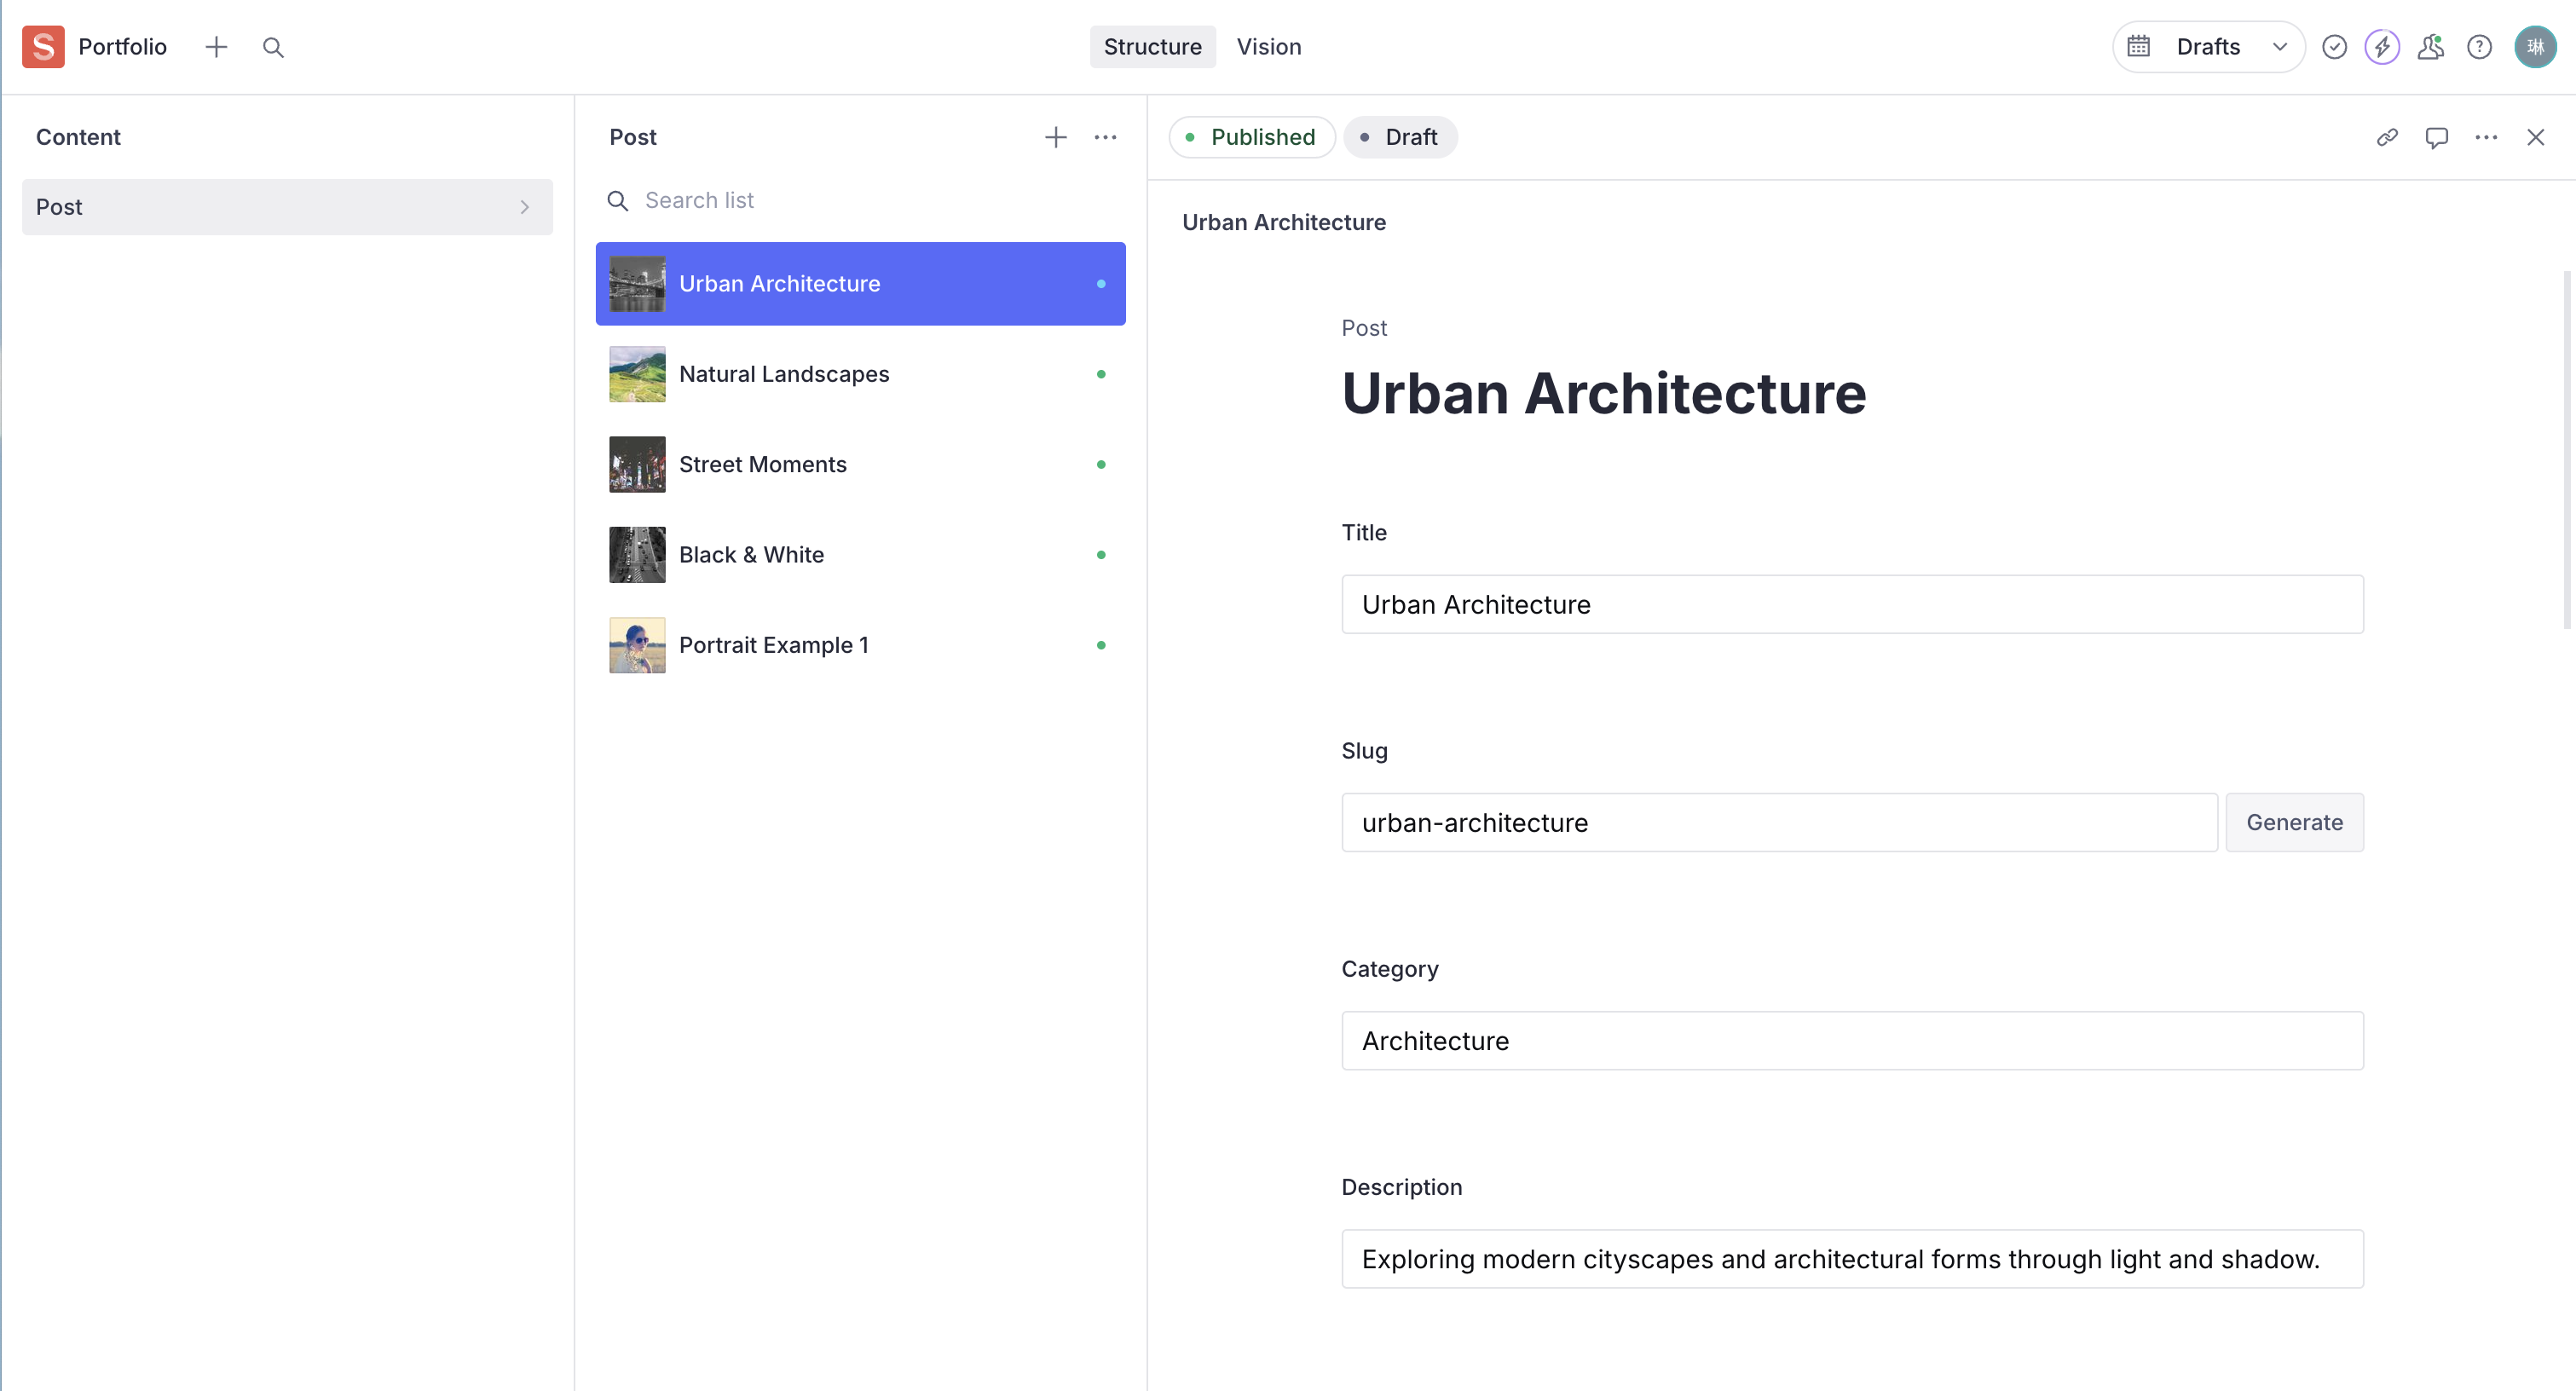The height and width of the screenshot is (1391, 2576).
Task: Open document comments speech bubble icon
Action: tap(2436, 138)
